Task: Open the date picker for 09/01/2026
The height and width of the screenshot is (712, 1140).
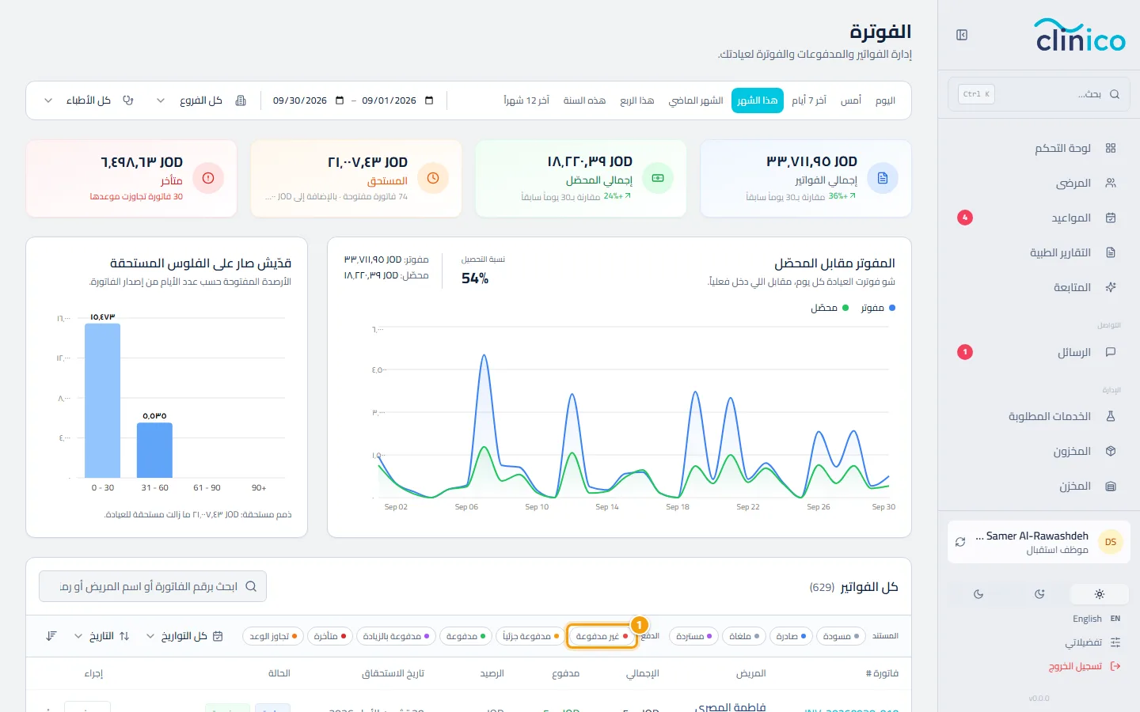Action: (430, 100)
